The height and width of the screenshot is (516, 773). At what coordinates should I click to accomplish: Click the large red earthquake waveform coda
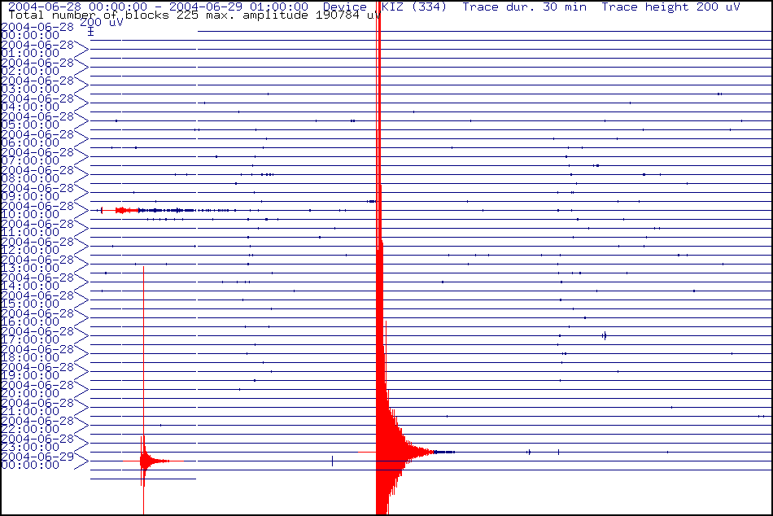pos(396,452)
